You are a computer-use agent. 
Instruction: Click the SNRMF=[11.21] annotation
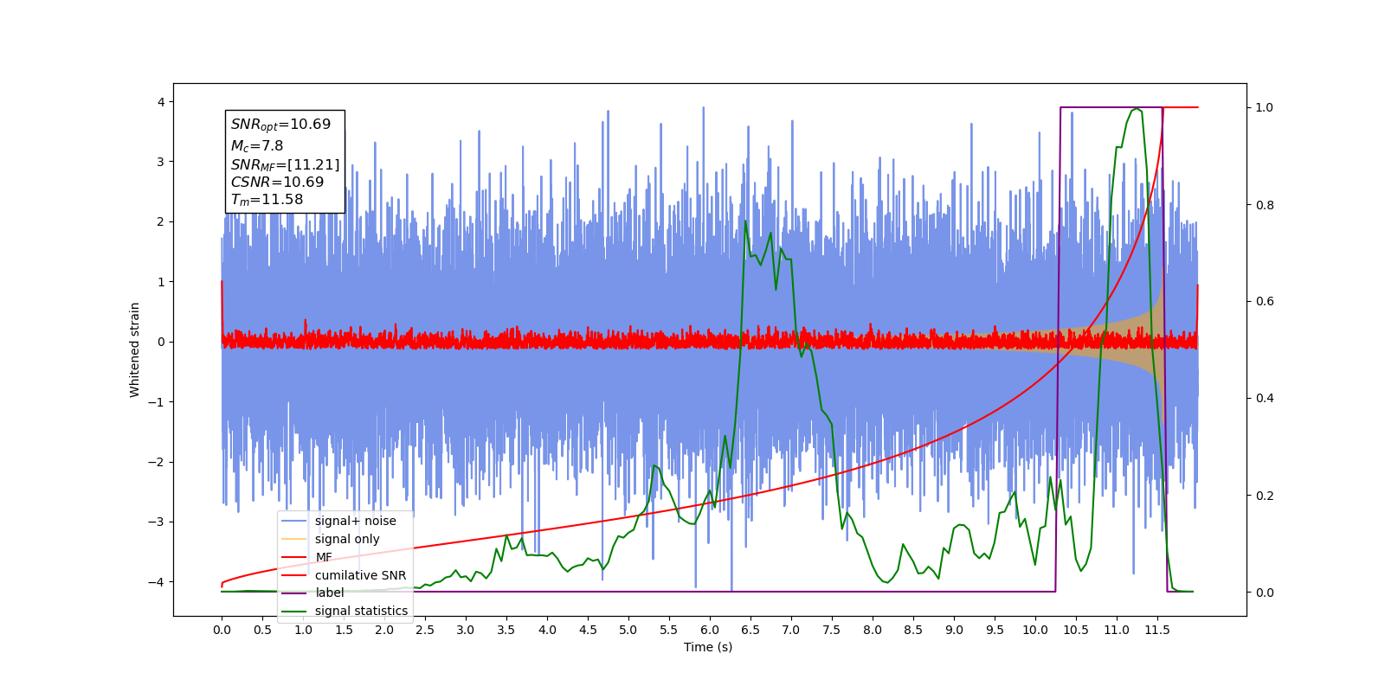[x=285, y=164]
